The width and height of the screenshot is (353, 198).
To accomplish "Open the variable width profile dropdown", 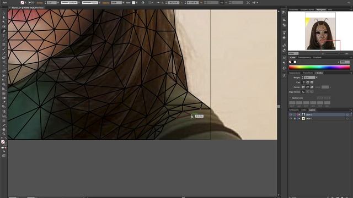I will pos(79,3).
